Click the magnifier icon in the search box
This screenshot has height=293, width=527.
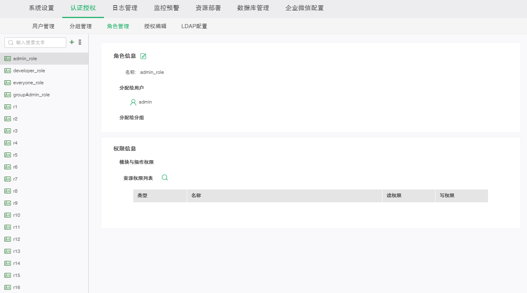(x=11, y=43)
